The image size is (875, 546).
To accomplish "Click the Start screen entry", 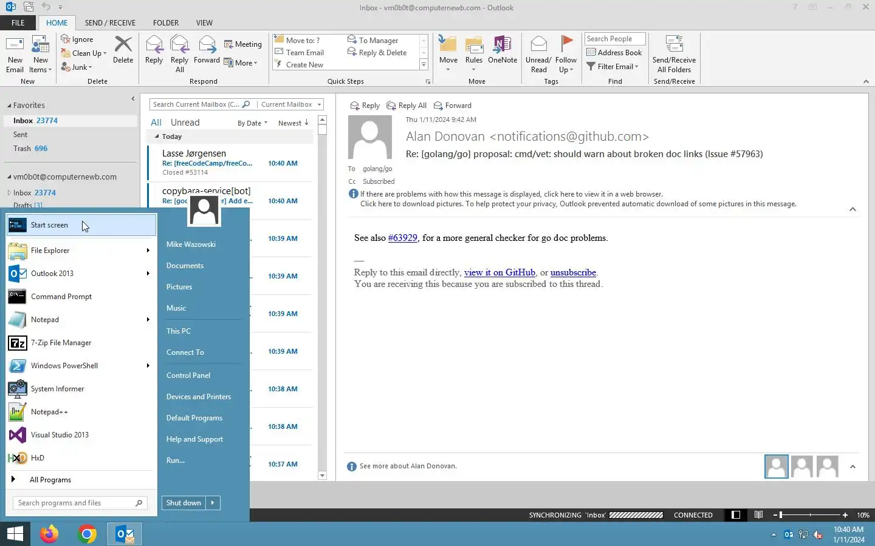I will pyautogui.click(x=81, y=225).
